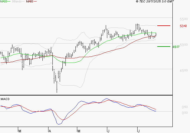
Task: Click the first M month label on time axis
Action: pos(20,131)
